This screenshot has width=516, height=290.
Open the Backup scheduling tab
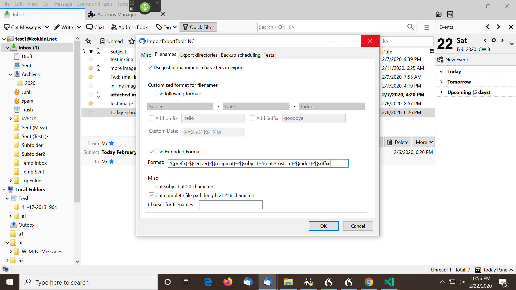coord(241,55)
